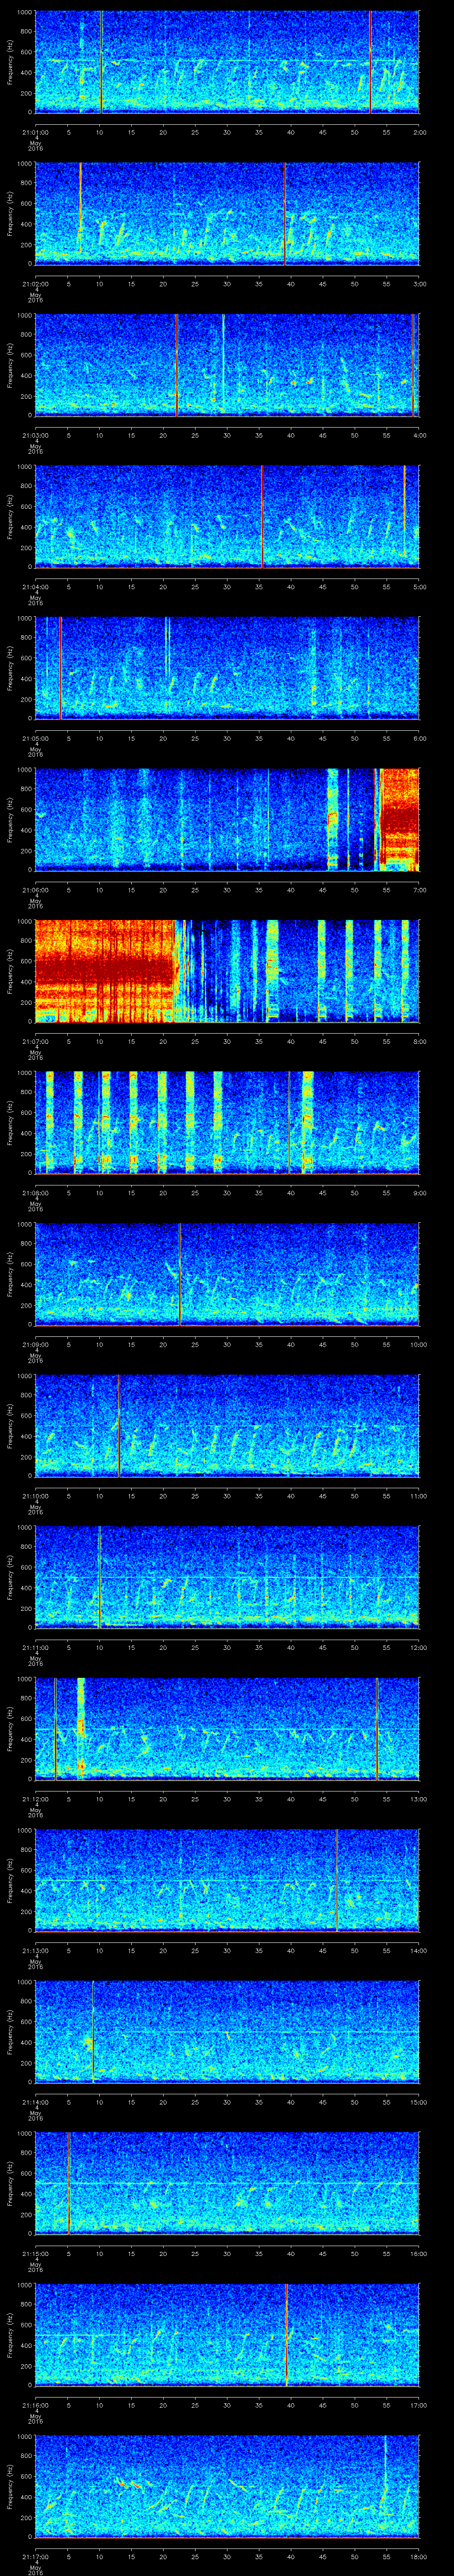This screenshot has width=454, height=2576.
Task: Click the 21:01:00 start time label
Action: [35, 132]
